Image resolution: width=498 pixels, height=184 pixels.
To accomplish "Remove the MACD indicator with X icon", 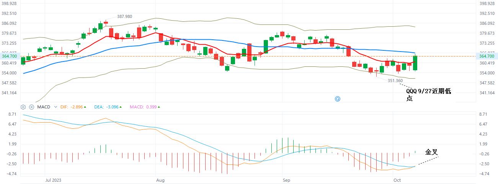I will click(32, 107).
